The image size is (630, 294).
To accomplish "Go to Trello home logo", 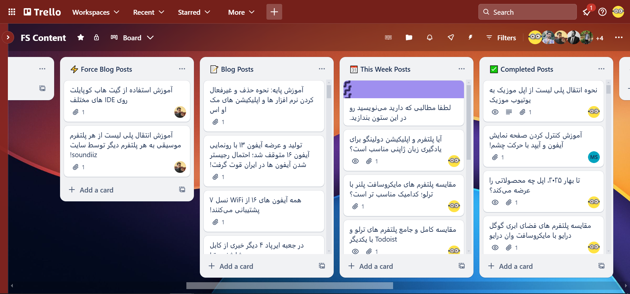I will [42, 12].
